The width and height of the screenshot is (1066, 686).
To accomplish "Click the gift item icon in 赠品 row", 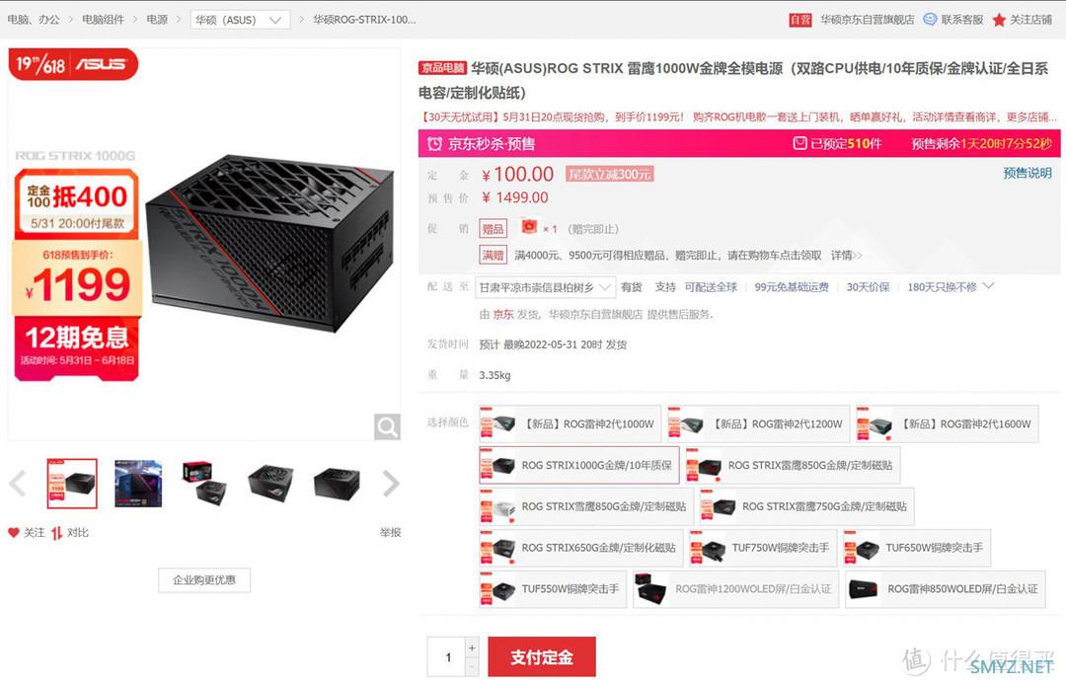I will click(528, 226).
